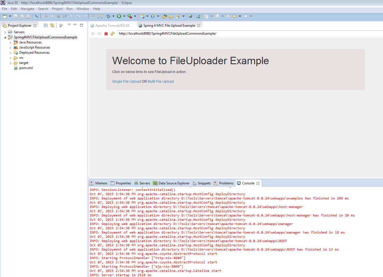The image size is (383, 277).
Task: Click the Drop to Frame icon
Action: click(93, 16)
